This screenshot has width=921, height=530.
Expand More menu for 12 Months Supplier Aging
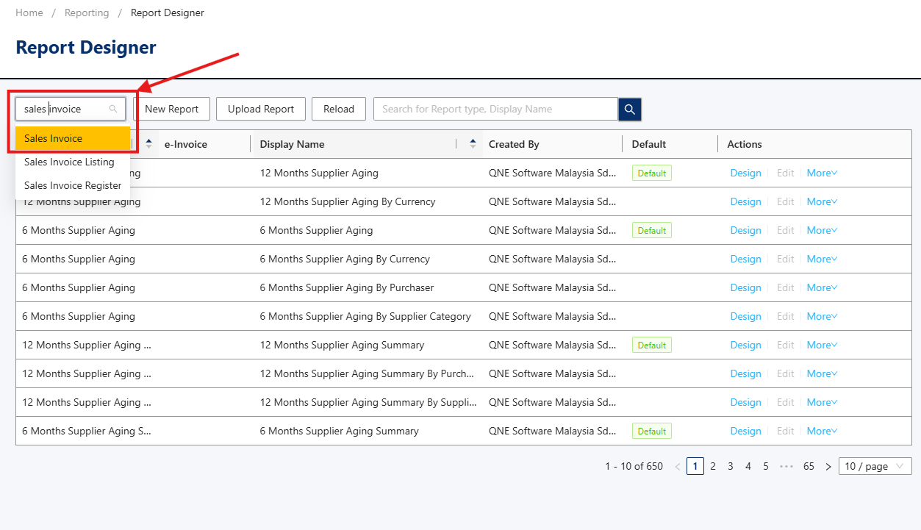pos(822,173)
